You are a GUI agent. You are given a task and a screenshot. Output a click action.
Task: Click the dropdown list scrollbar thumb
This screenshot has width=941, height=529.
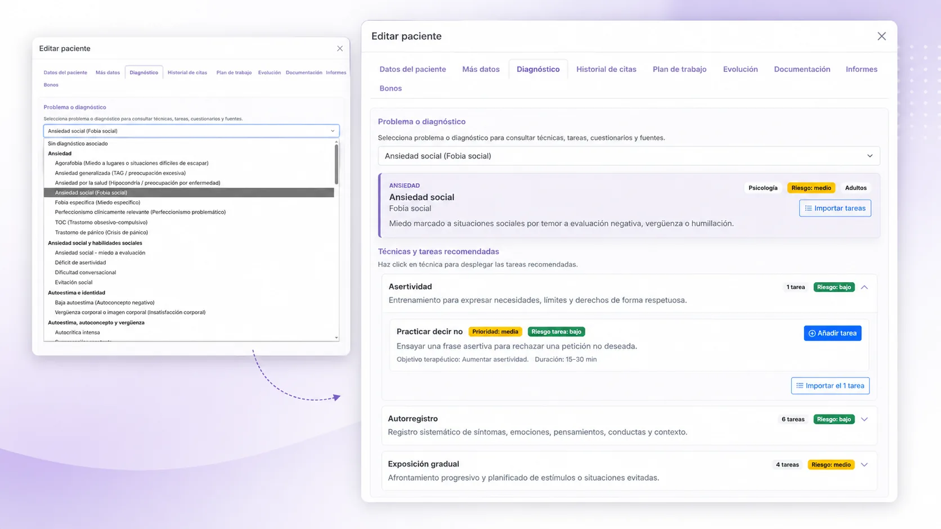pos(337,164)
